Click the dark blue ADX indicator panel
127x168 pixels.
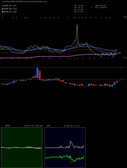65,148
